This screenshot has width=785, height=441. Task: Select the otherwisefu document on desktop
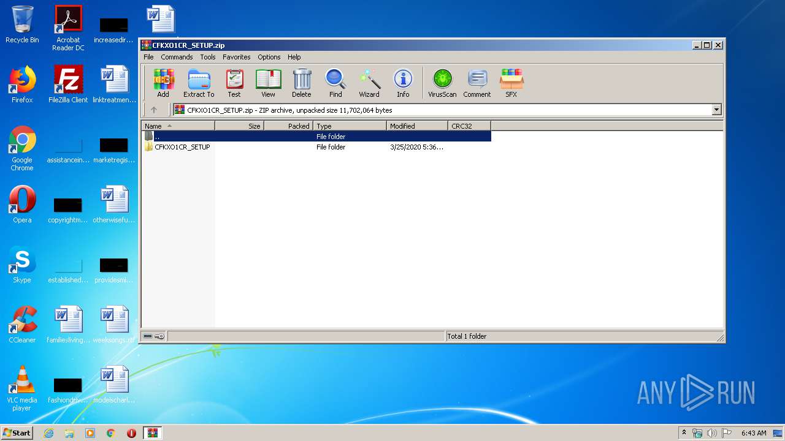[x=114, y=205]
